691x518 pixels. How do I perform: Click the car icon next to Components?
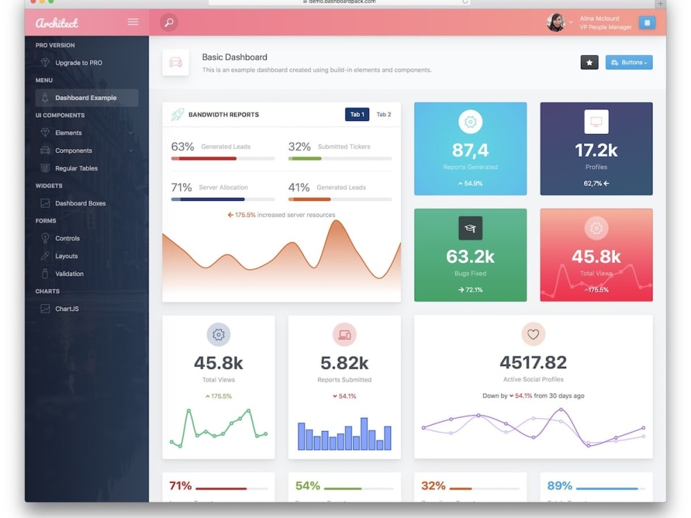point(45,150)
